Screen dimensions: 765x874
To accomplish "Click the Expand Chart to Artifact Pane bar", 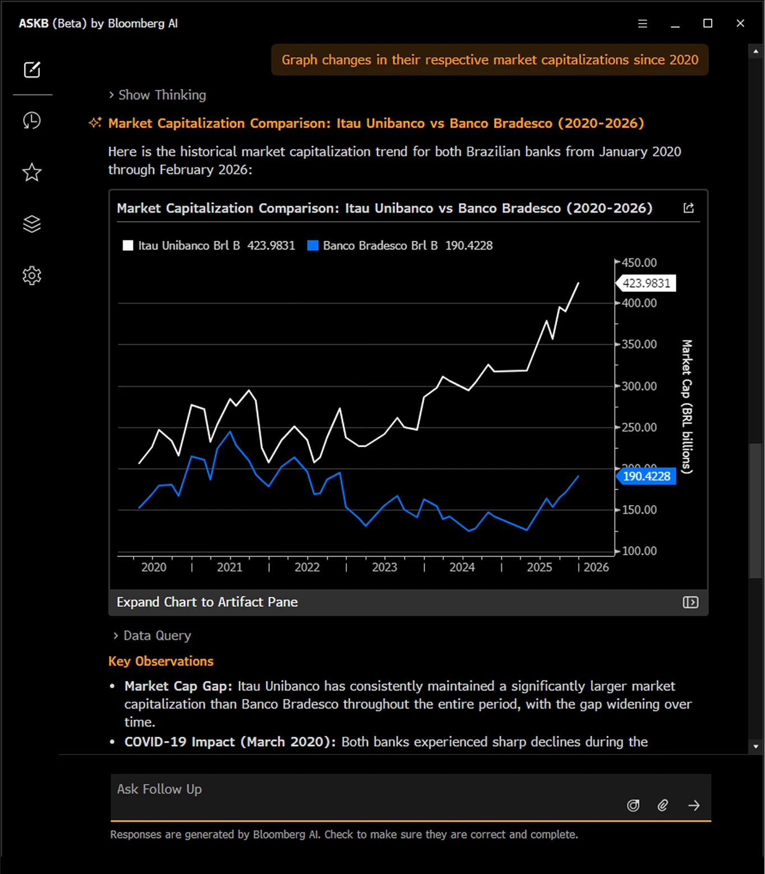I will click(x=207, y=602).
